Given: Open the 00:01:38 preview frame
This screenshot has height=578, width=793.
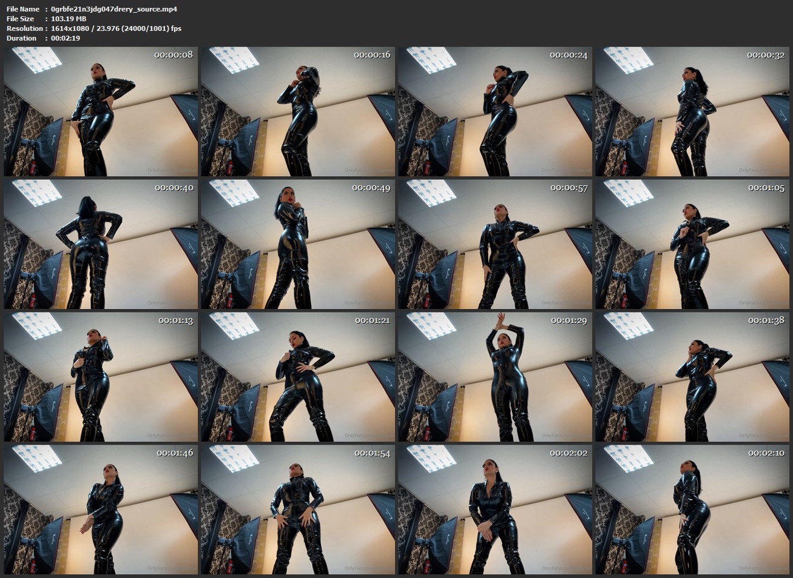Looking at the screenshot, I should coord(692,377).
